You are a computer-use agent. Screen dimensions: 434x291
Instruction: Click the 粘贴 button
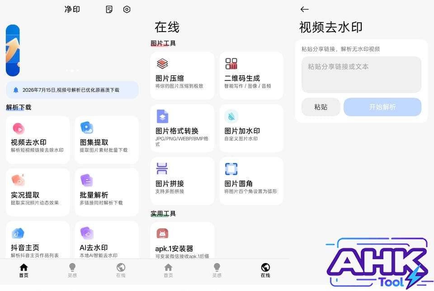(321, 107)
